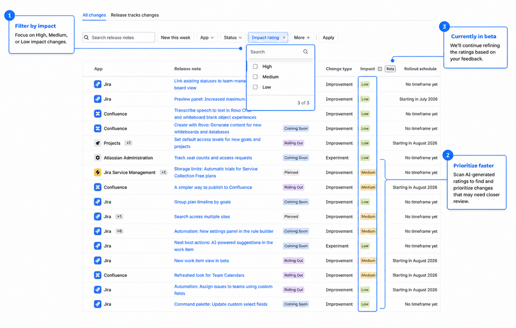Click Confluence icon in the simpler way to publish row
This screenshot has height=328, width=516.
(x=98, y=187)
